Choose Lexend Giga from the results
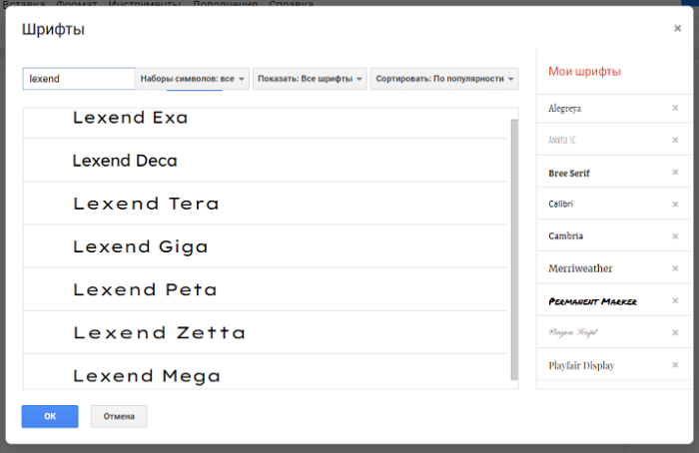This screenshot has height=453, width=699. (140, 246)
